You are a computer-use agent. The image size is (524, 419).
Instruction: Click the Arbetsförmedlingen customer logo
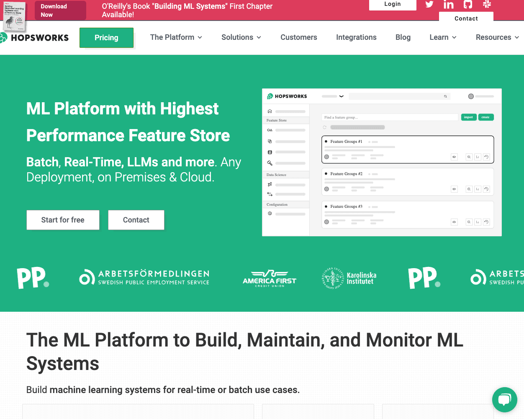coord(144,277)
